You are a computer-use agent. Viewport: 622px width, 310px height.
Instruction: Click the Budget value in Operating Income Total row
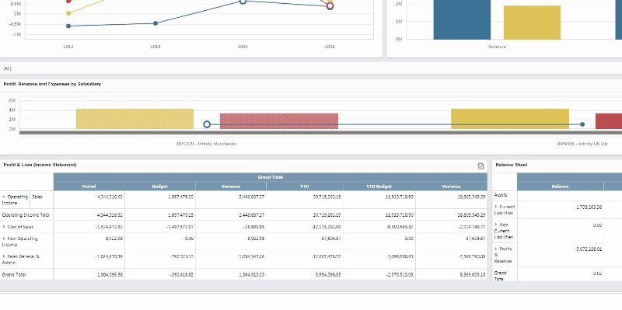point(180,215)
